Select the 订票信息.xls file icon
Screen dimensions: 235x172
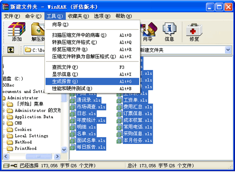pyautogui.click(x=119, y=114)
